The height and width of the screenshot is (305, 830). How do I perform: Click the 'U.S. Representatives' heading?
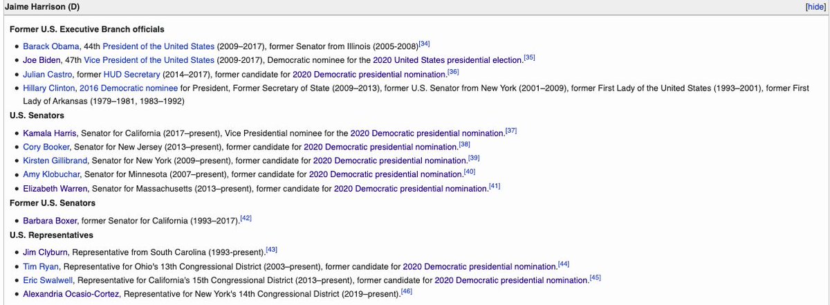[53, 237]
